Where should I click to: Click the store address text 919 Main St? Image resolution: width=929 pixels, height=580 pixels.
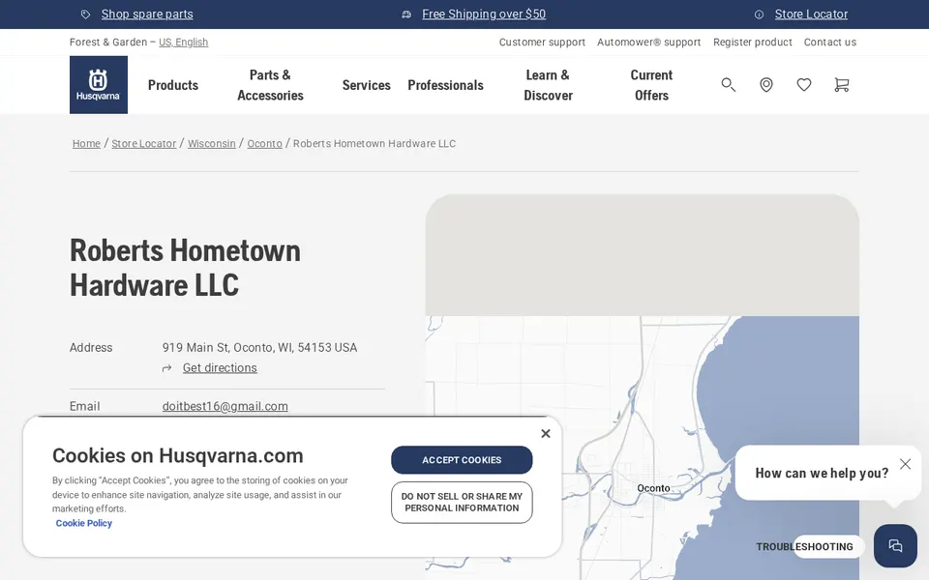click(x=259, y=347)
